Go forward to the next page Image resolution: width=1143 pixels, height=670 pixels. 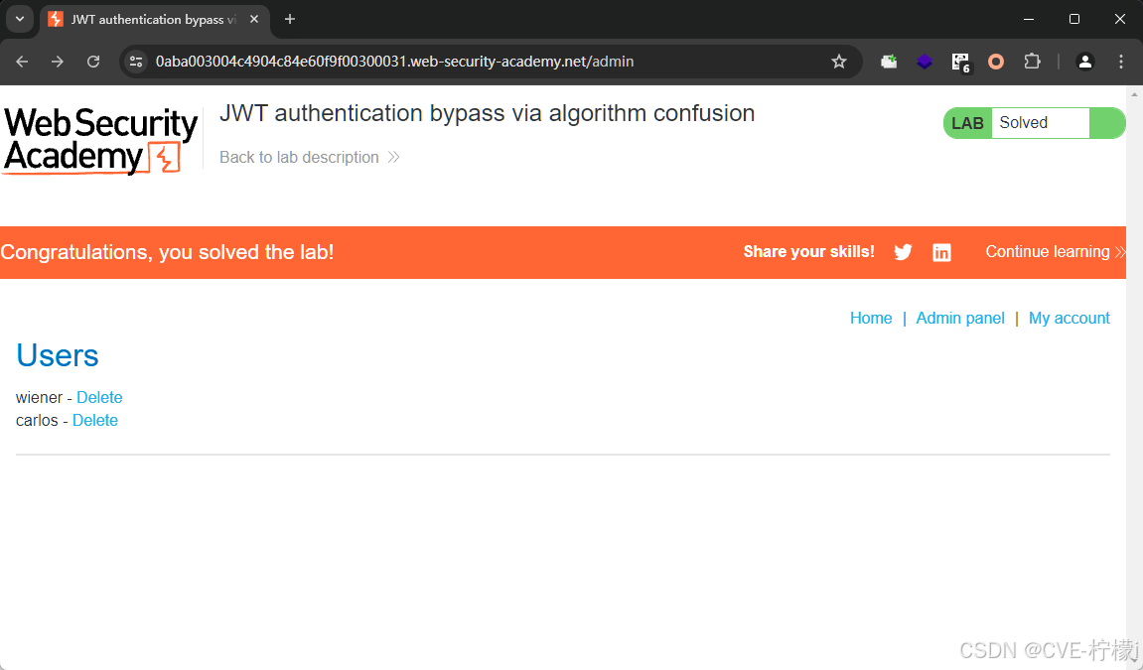[58, 62]
